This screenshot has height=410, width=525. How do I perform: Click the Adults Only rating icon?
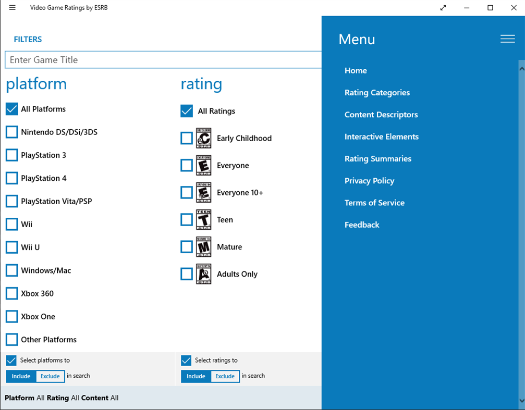[x=203, y=274]
